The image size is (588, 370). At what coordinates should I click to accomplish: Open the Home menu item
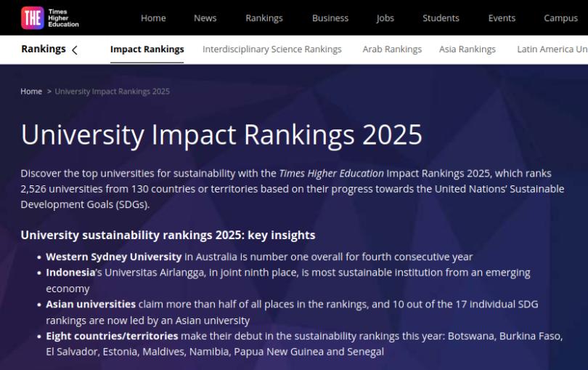pos(153,18)
